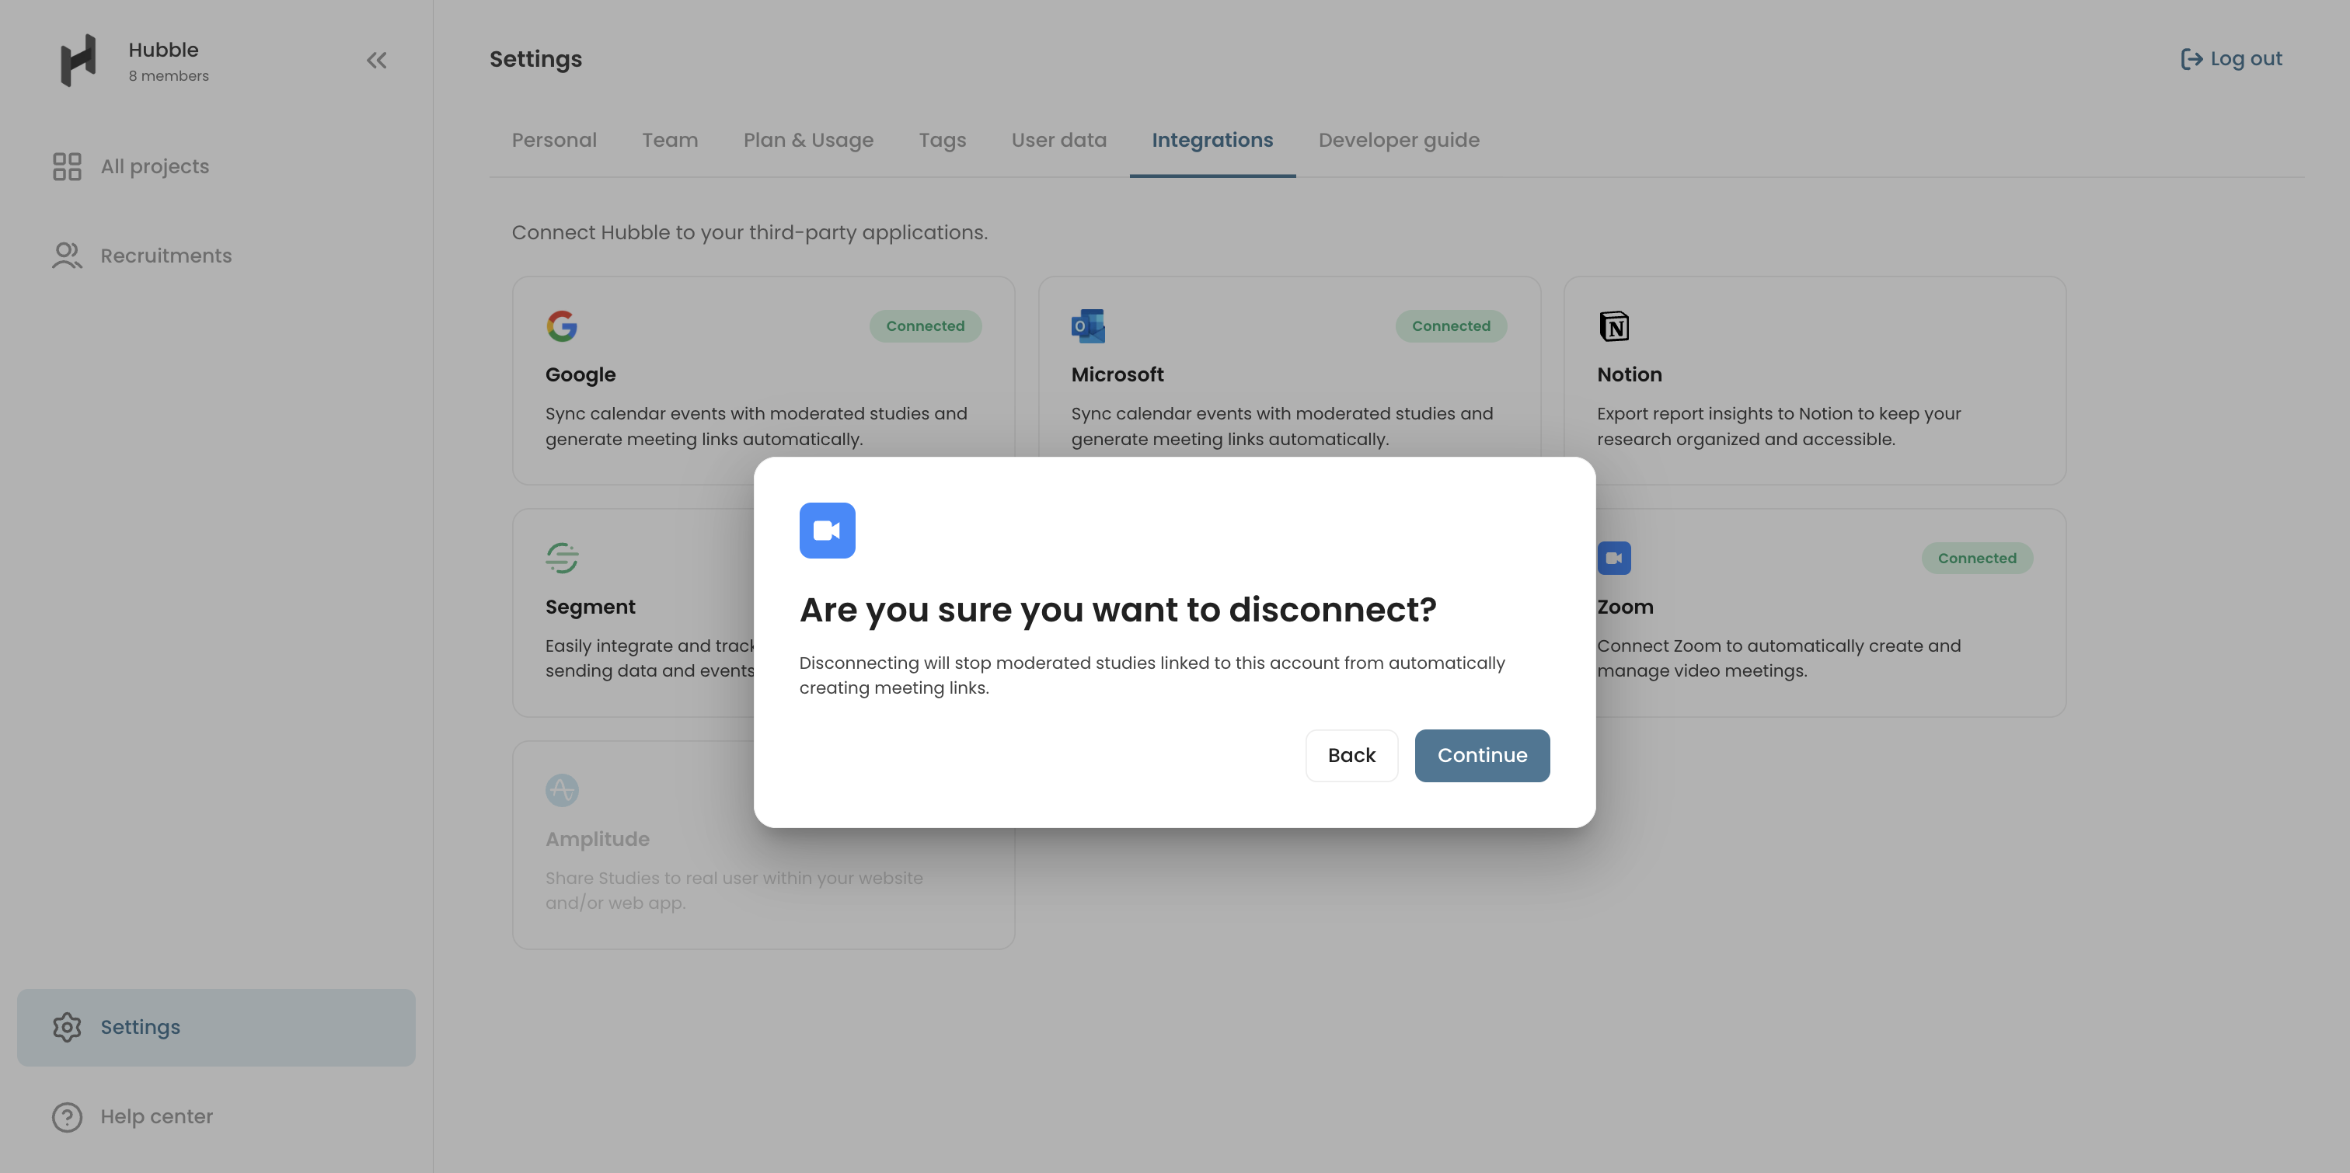Click the Segment logo icon

562,557
